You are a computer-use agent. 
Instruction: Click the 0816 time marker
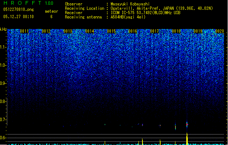(133, 31)
